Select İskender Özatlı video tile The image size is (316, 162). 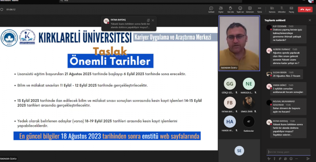[239, 43]
